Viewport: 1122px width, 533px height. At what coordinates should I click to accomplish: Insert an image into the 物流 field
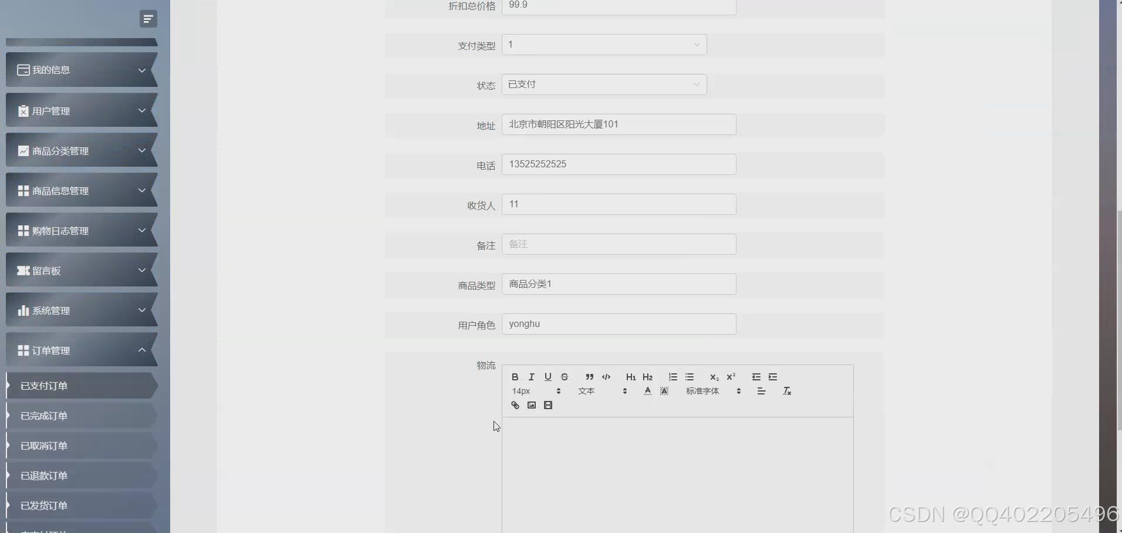coord(532,405)
